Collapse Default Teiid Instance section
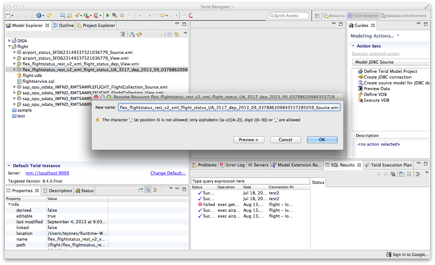The image size is (435, 265). 9,166
